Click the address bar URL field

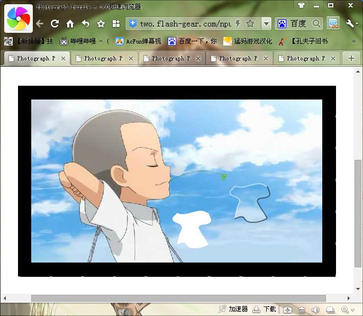(x=185, y=24)
